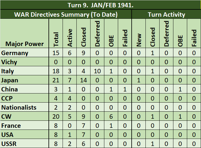Select the CCP row label
This screenshot has width=201, height=148.
pos(7,98)
